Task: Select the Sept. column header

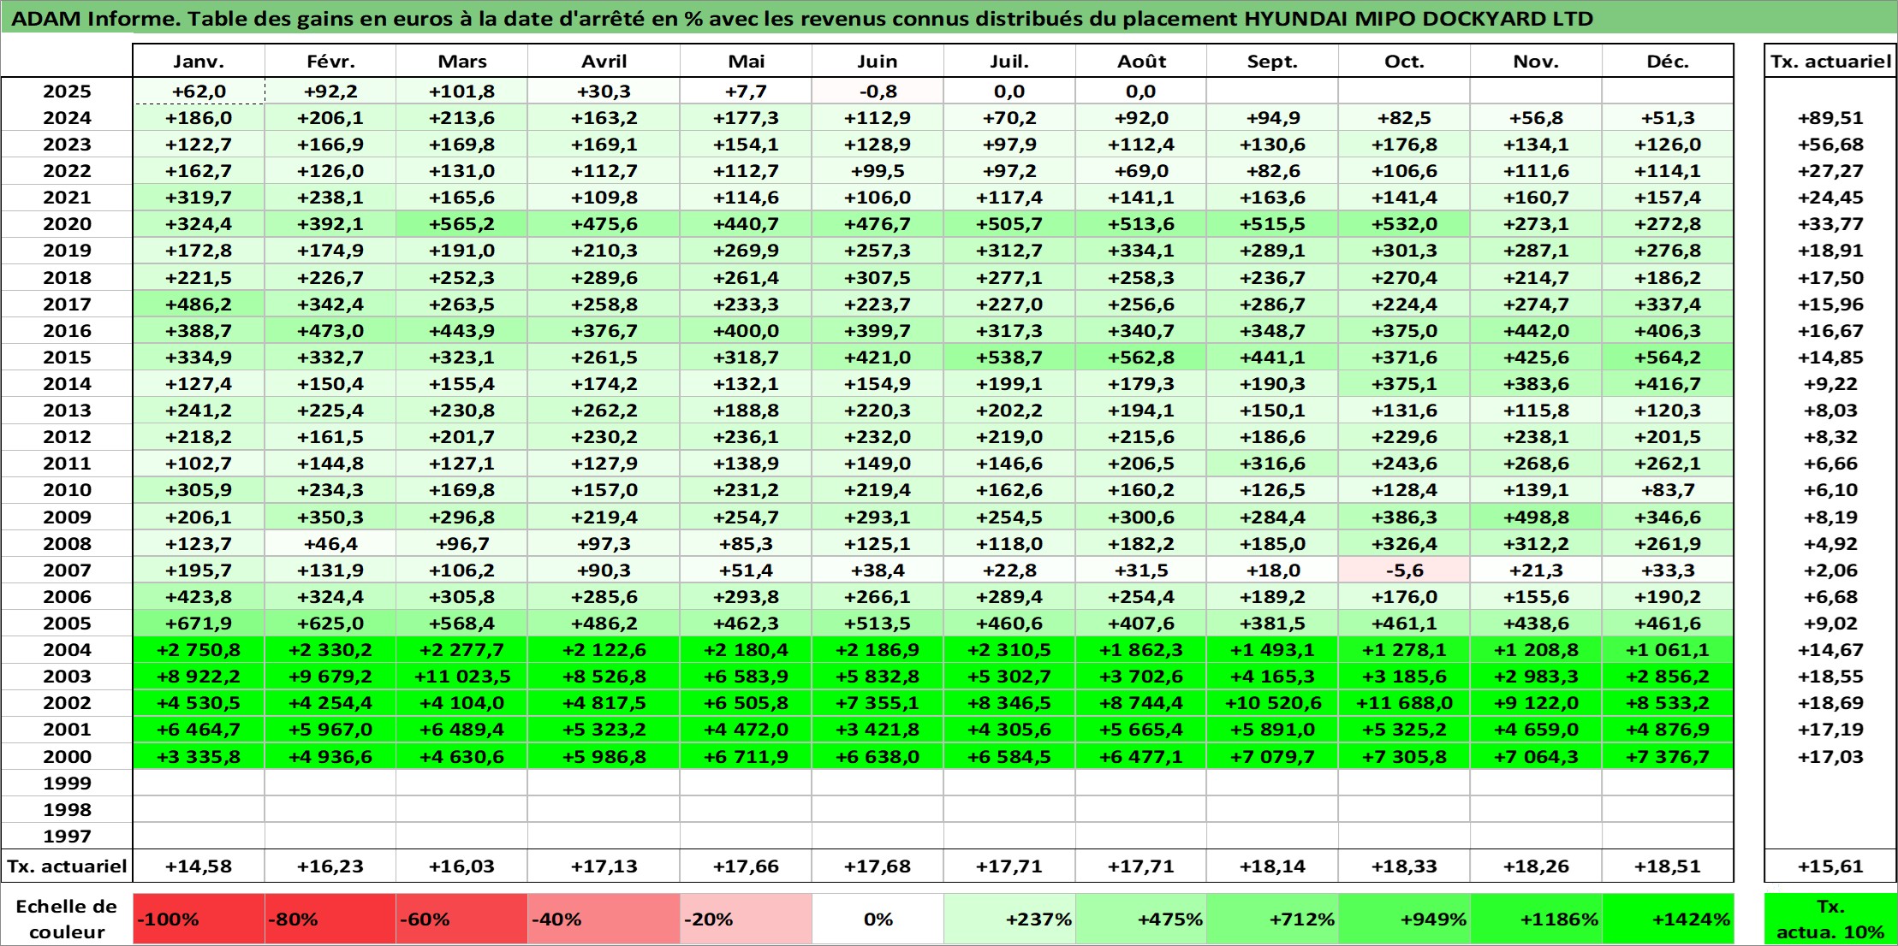Action: 1272,61
